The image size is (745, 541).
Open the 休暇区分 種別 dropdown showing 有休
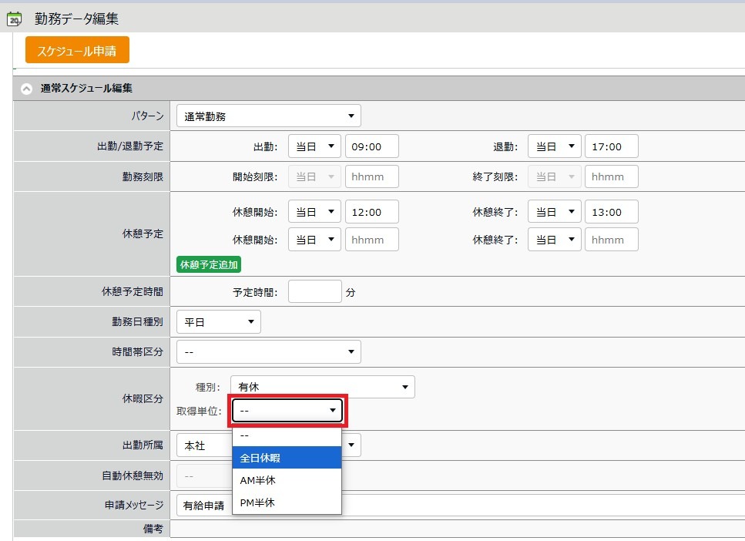(x=322, y=387)
